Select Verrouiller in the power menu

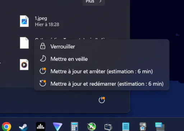(x=102, y=46)
